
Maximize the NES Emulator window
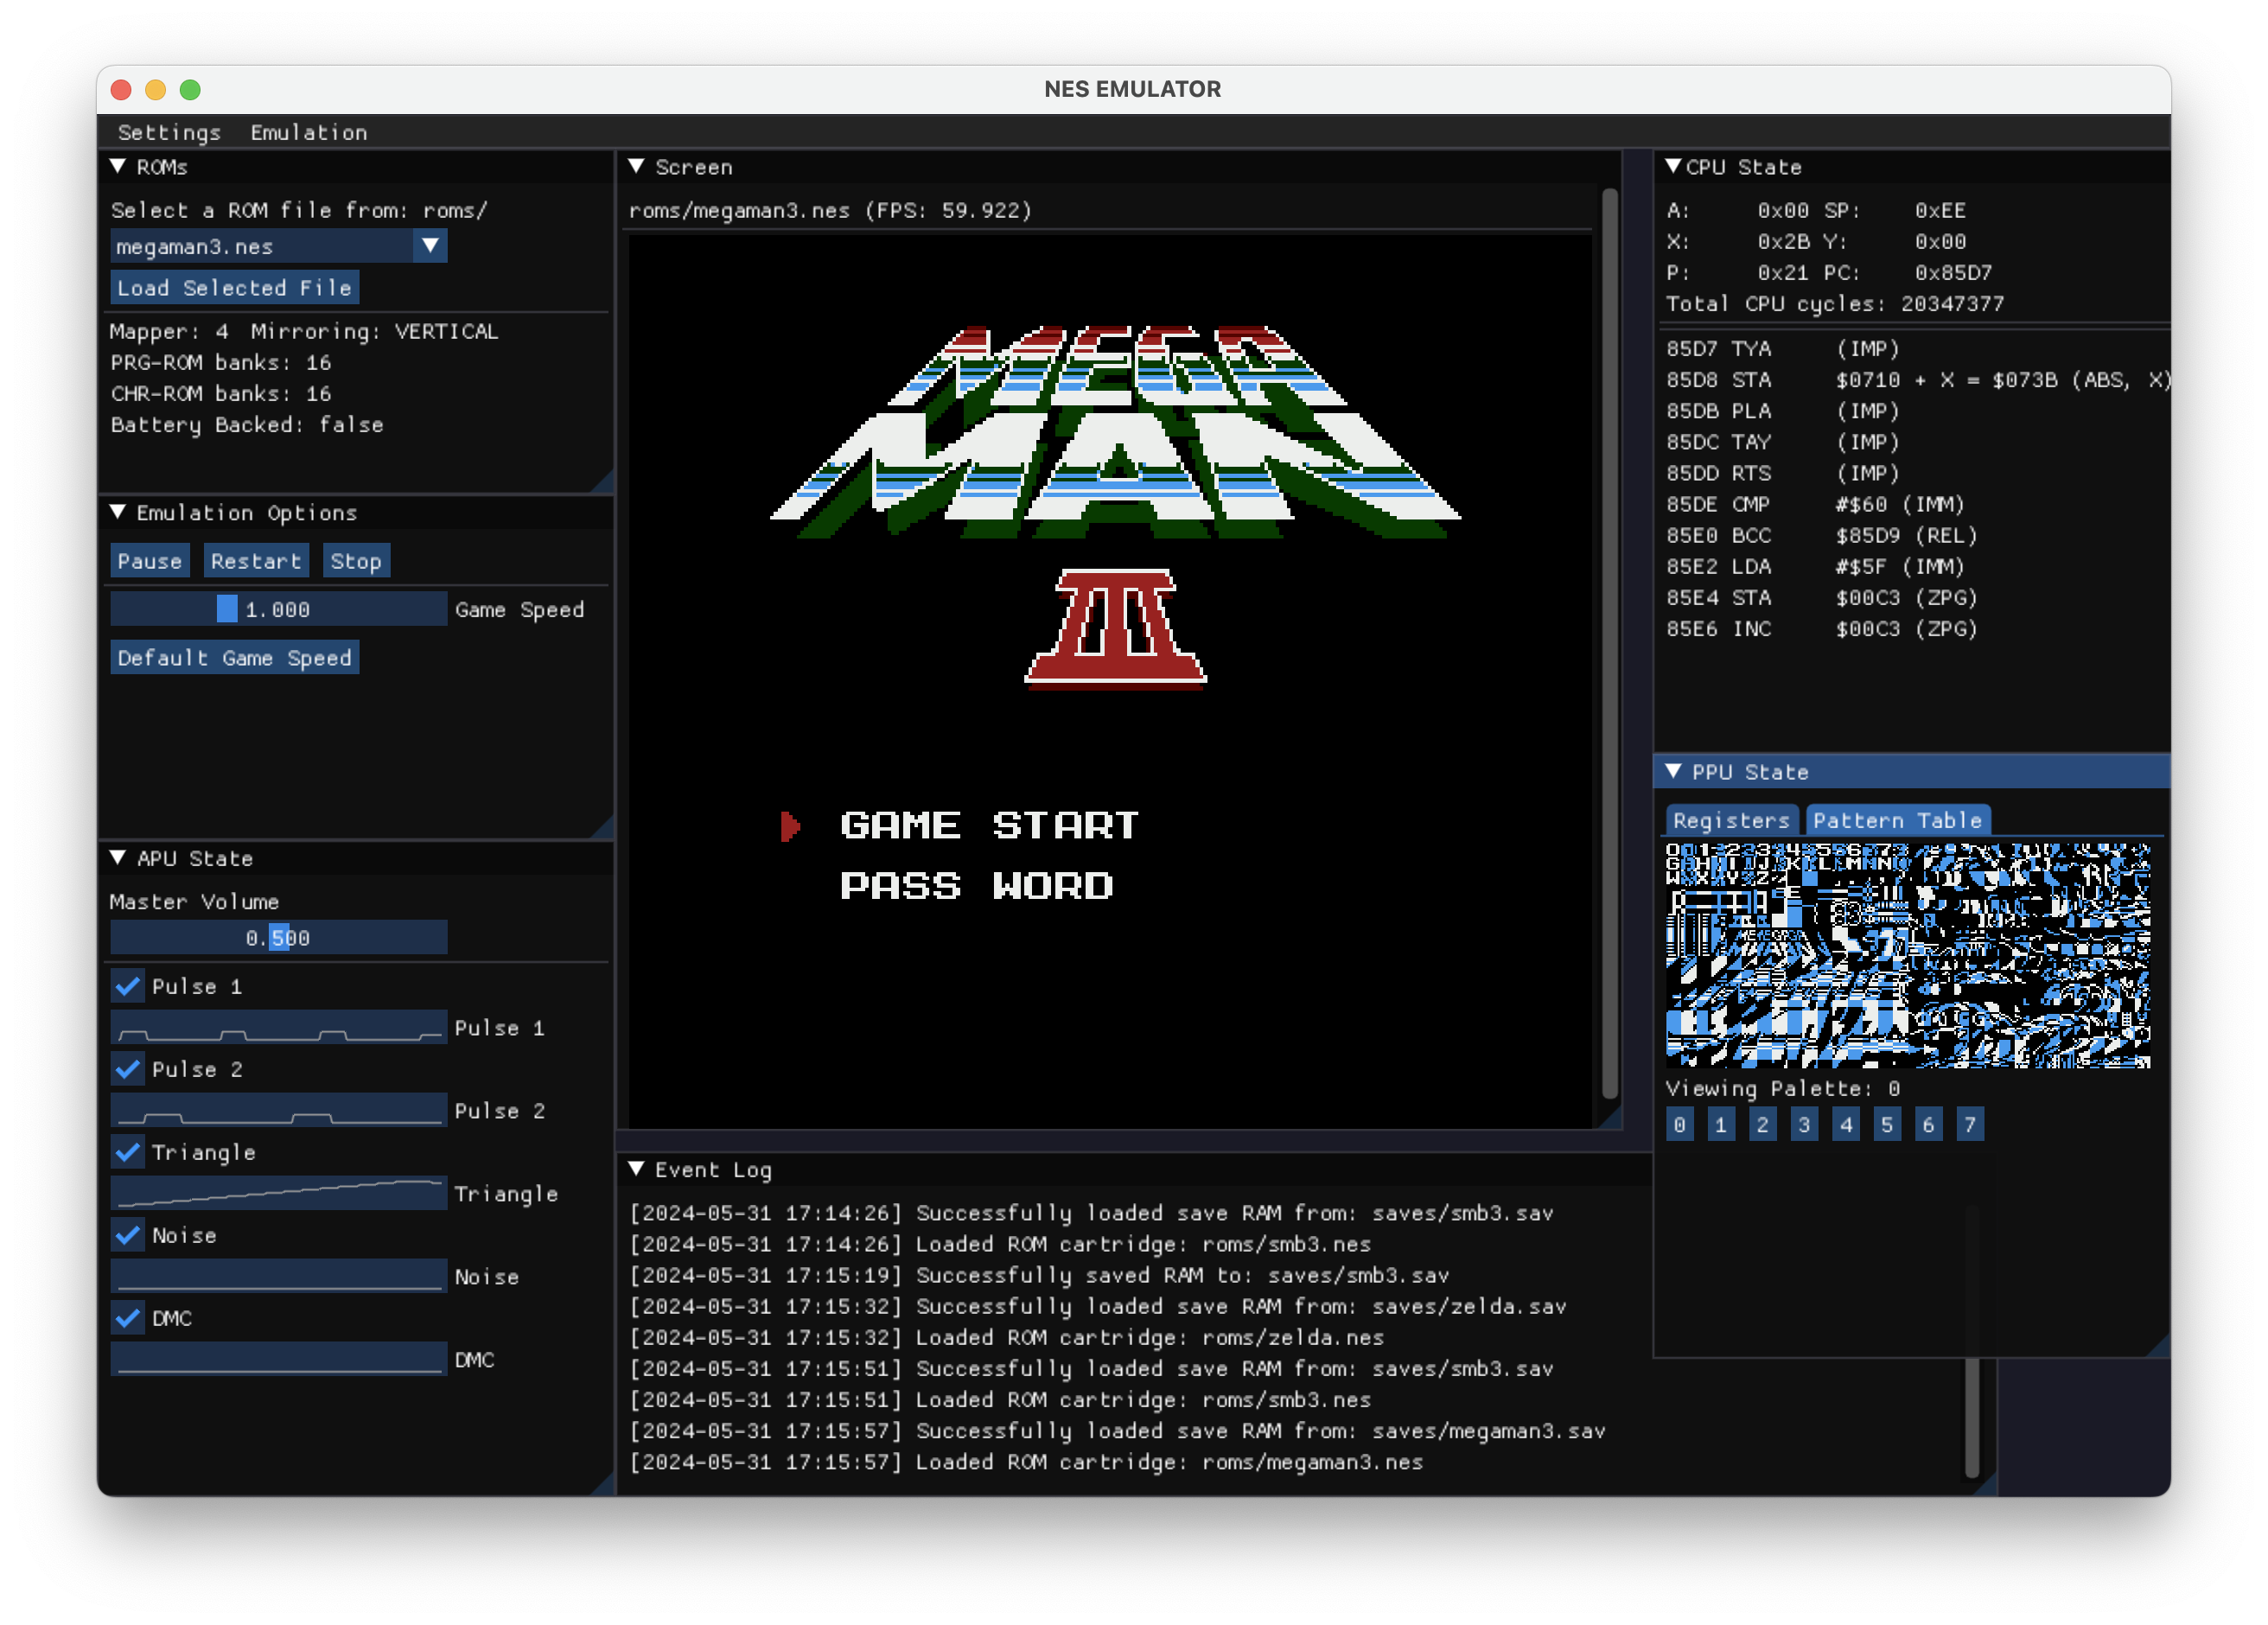pos(190,89)
